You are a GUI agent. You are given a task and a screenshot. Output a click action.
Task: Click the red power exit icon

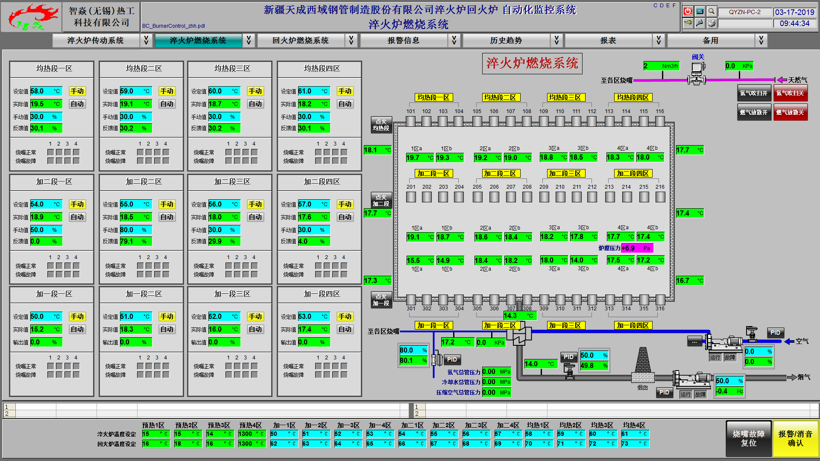point(688,12)
